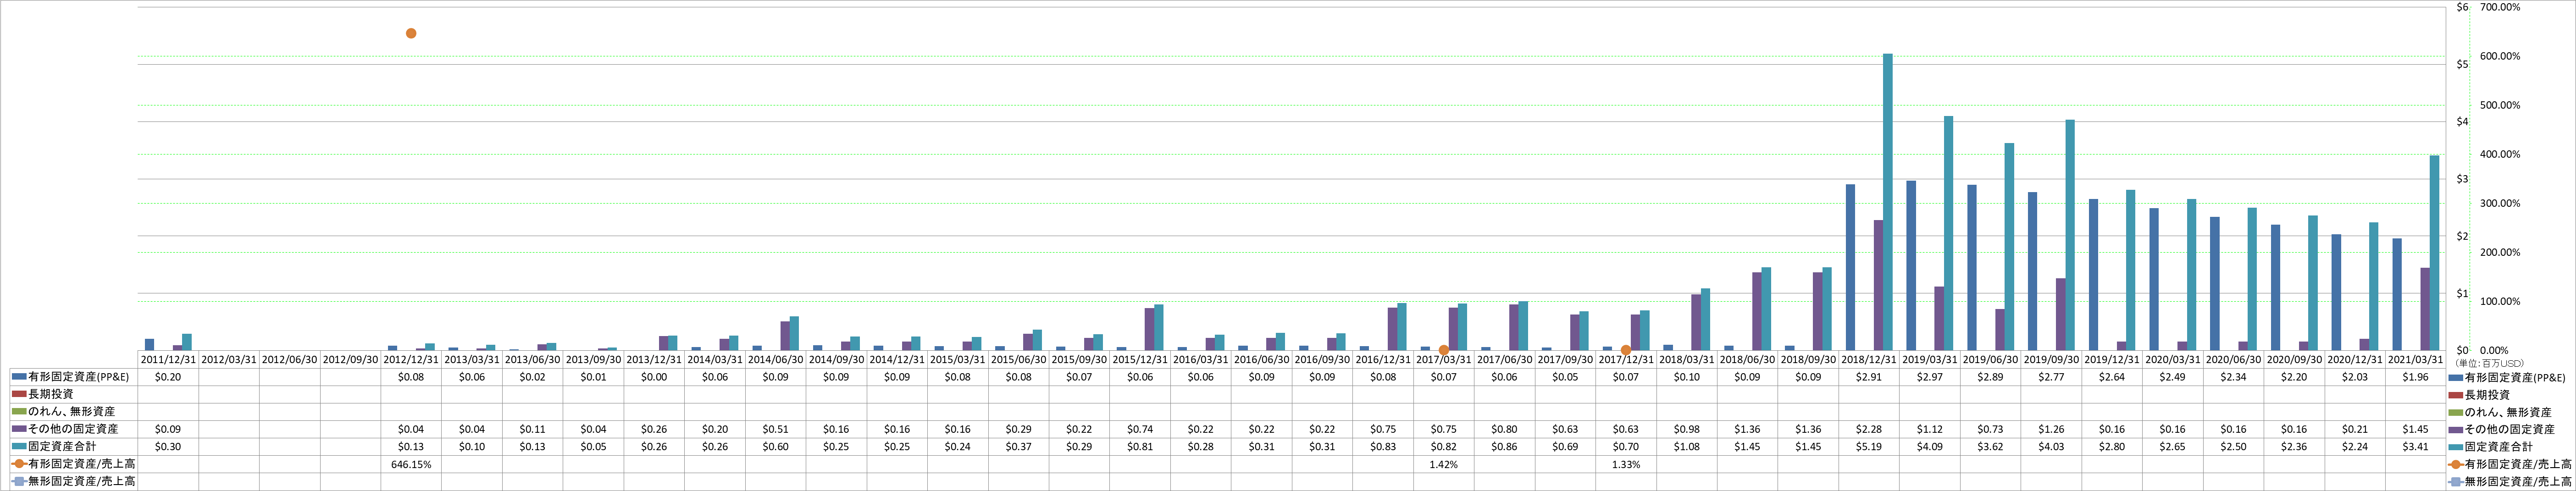Click the 700.00% axis label
Image resolution: width=2576 pixels, height=491 pixels.
(2500, 7)
